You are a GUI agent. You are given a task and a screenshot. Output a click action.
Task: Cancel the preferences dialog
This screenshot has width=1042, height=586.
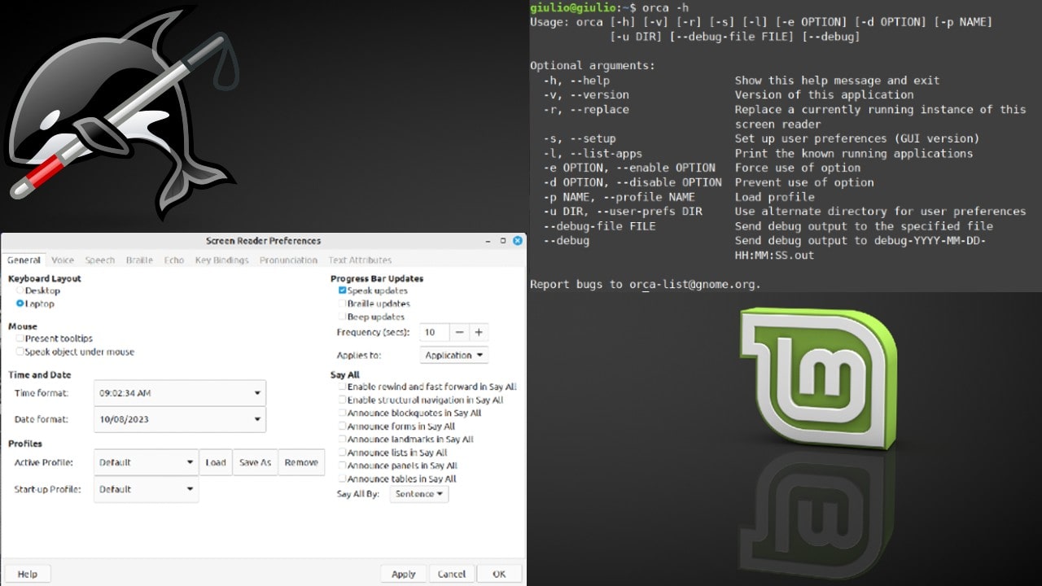[452, 574]
